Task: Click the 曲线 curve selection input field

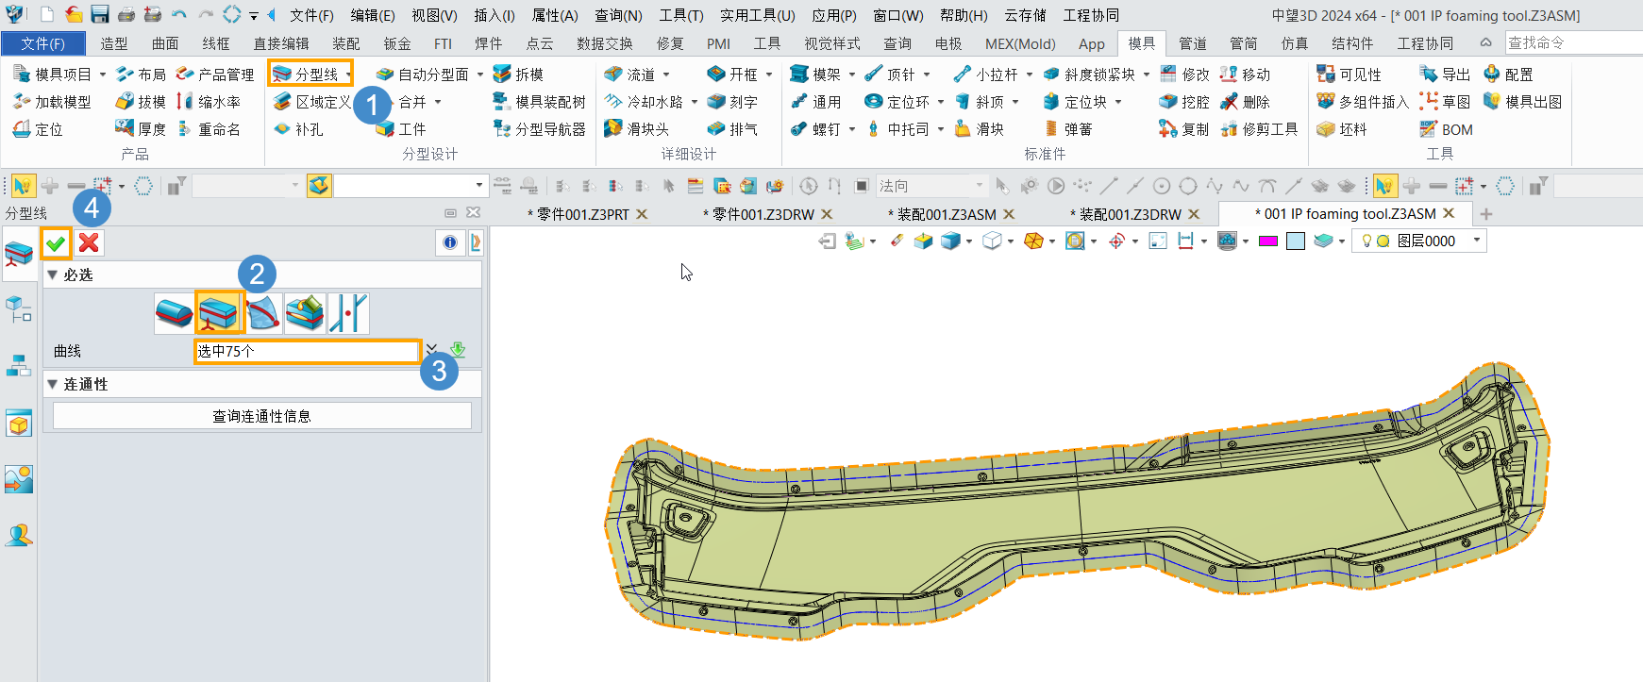Action: (x=308, y=351)
